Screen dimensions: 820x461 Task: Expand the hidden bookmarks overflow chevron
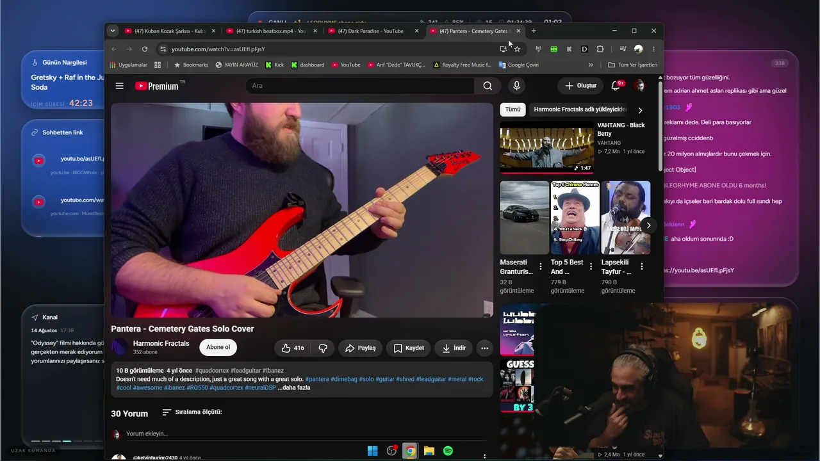click(591, 65)
